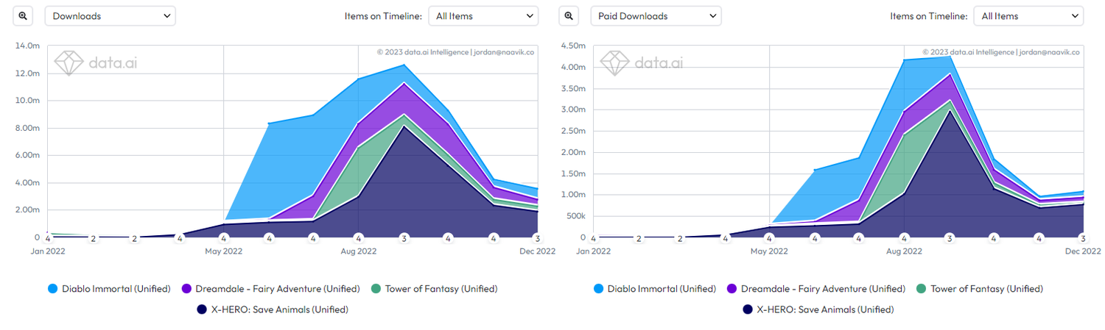
Task: Click the Jan 2022 event marker on Paid Downloads chart
Action: click(594, 238)
